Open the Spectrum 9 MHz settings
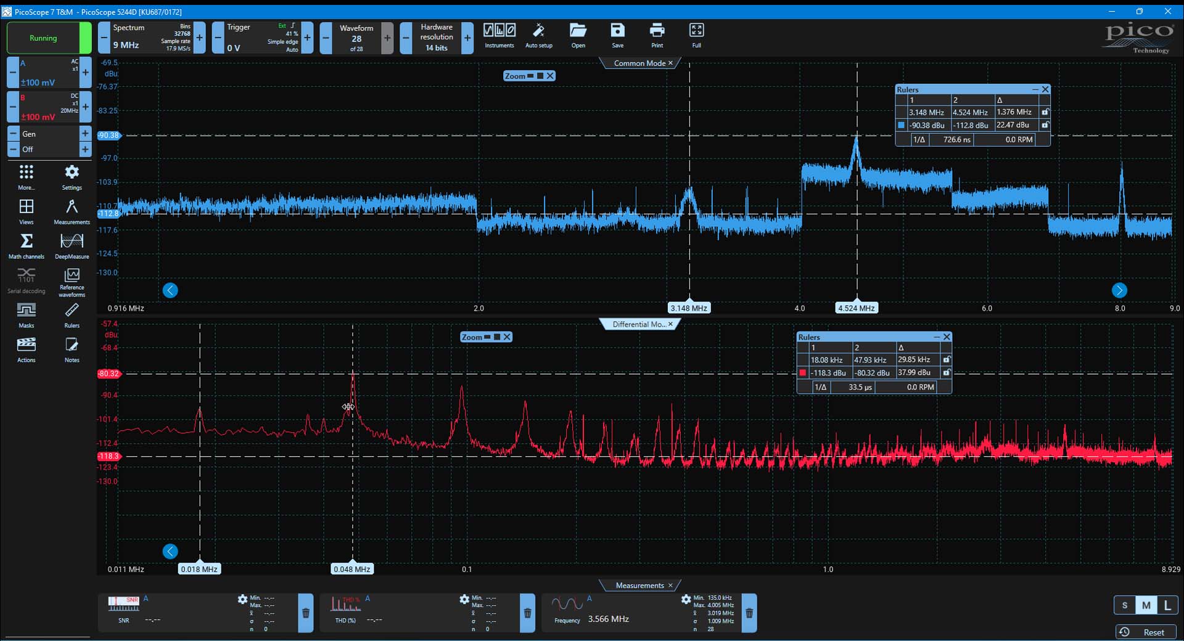The image size is (1184, 641). pyautogui.click(x=152, y=38)
